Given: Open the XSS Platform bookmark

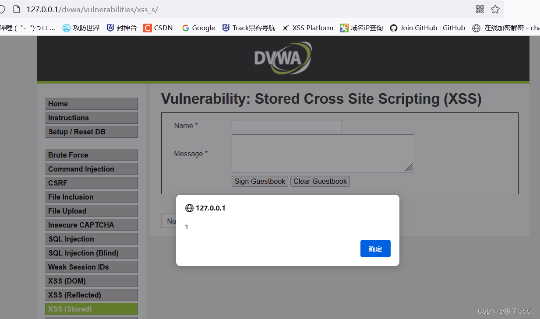Looking at the screenshot, I should point(307,28).
